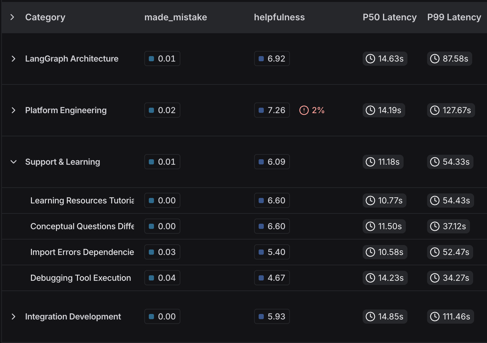Click the P99 Latency column header
The width and height of the screenshot is (487, 343).
click(x=454, y=17)
